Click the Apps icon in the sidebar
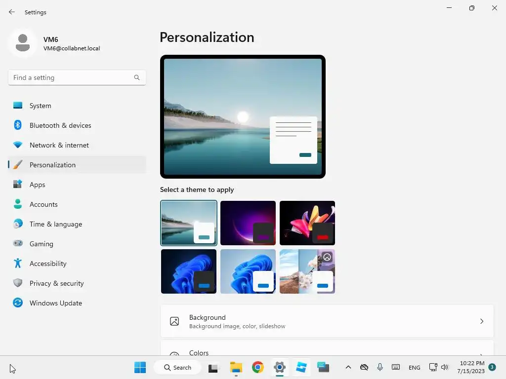Viewport: 506px width, 379px height. click(x=18, y=185)
